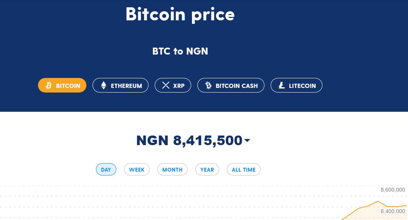This screenshot has width=408, height=220.
Task: Click the Bitcoin logo icon in orange pill
Action: [49, 85]
